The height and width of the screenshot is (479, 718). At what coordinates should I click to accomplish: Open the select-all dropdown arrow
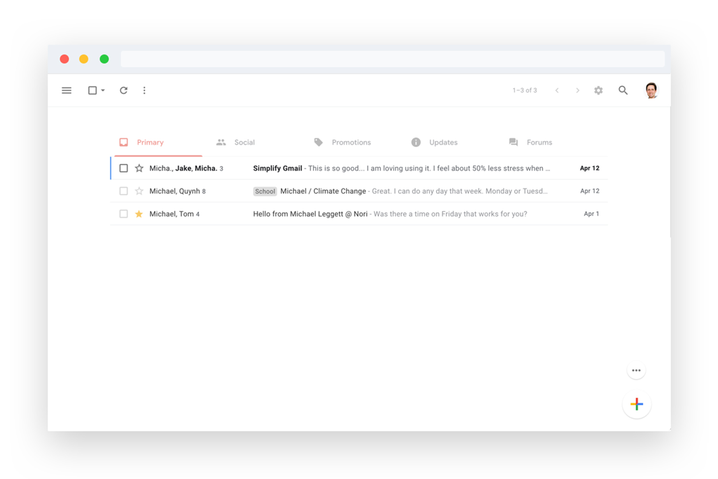[103, 90]
